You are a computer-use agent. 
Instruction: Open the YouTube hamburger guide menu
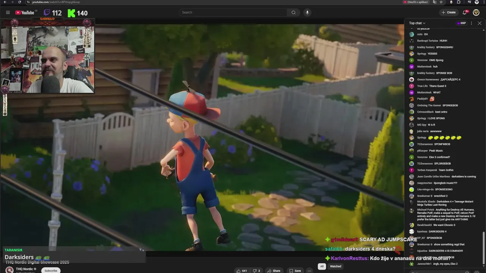pyautogui.click(x=8, y=13)
